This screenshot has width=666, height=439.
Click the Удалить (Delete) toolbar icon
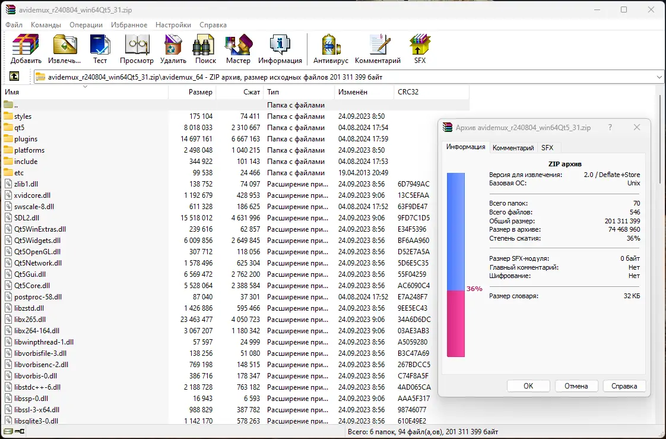point(173,45)
